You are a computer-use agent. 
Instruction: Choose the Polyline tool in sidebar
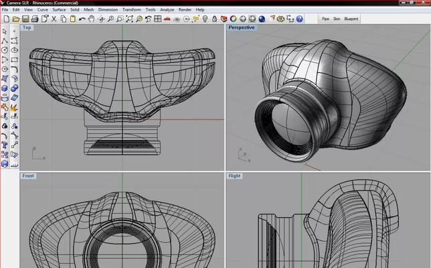(x=5, y=41)
